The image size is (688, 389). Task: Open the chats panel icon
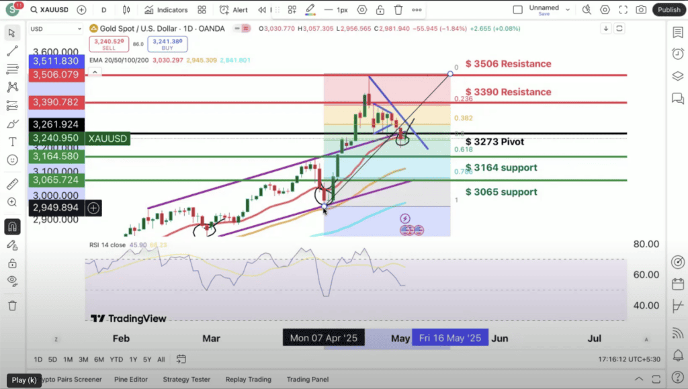[678, 98]
